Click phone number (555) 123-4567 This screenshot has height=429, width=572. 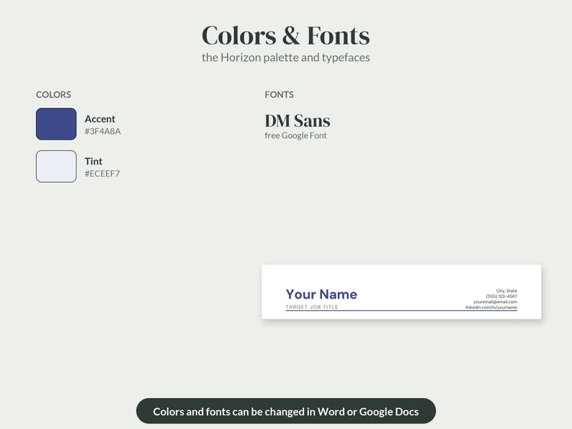coord(501,297)
